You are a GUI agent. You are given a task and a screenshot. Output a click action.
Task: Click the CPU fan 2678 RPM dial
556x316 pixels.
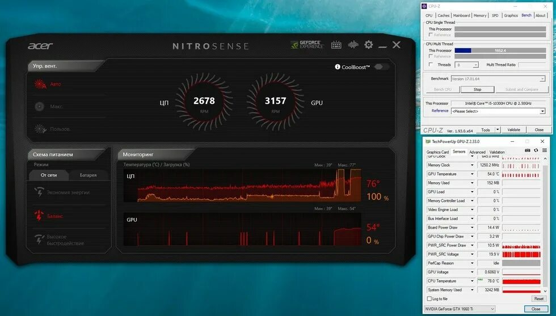(204, 102)
